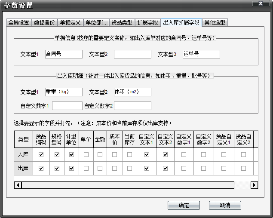Enable 自定义数字2 for 入库 row
Image resolution: width=273 pixels, height=218 pixels.
click(203, 155)
